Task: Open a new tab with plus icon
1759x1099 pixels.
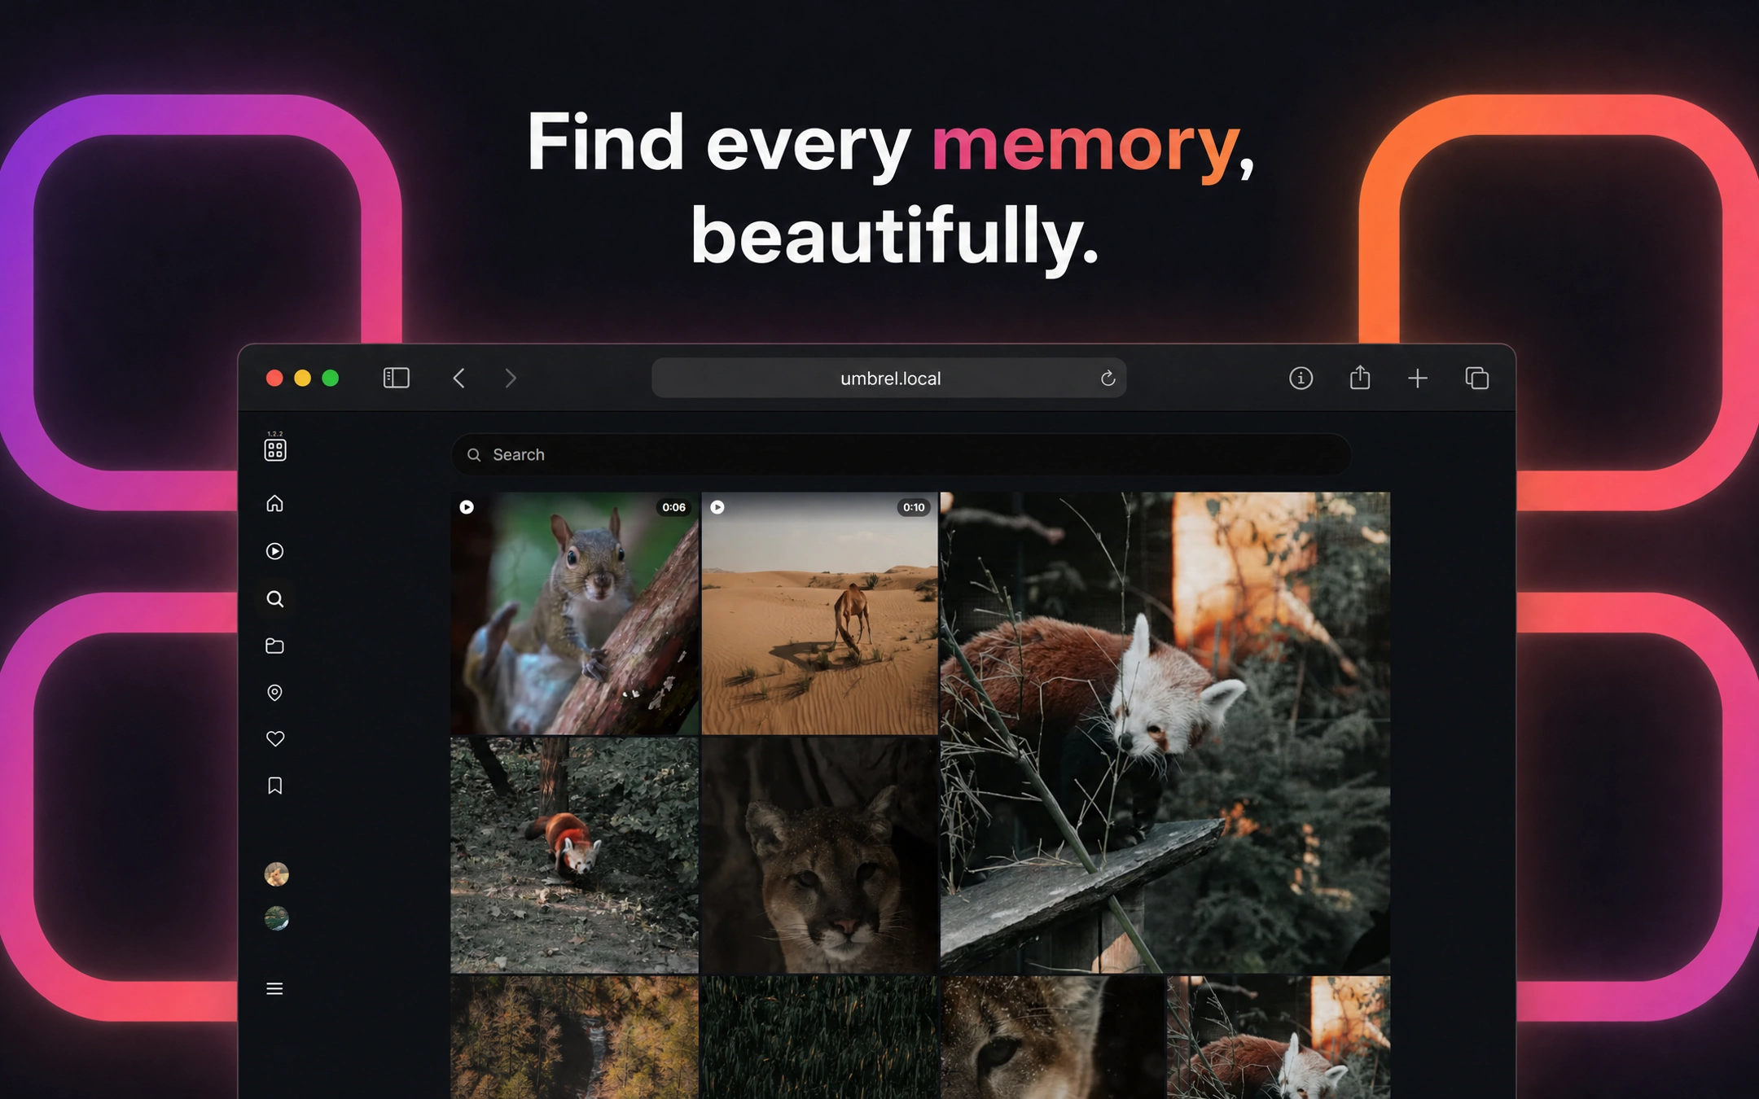Action: point(1418,378)
